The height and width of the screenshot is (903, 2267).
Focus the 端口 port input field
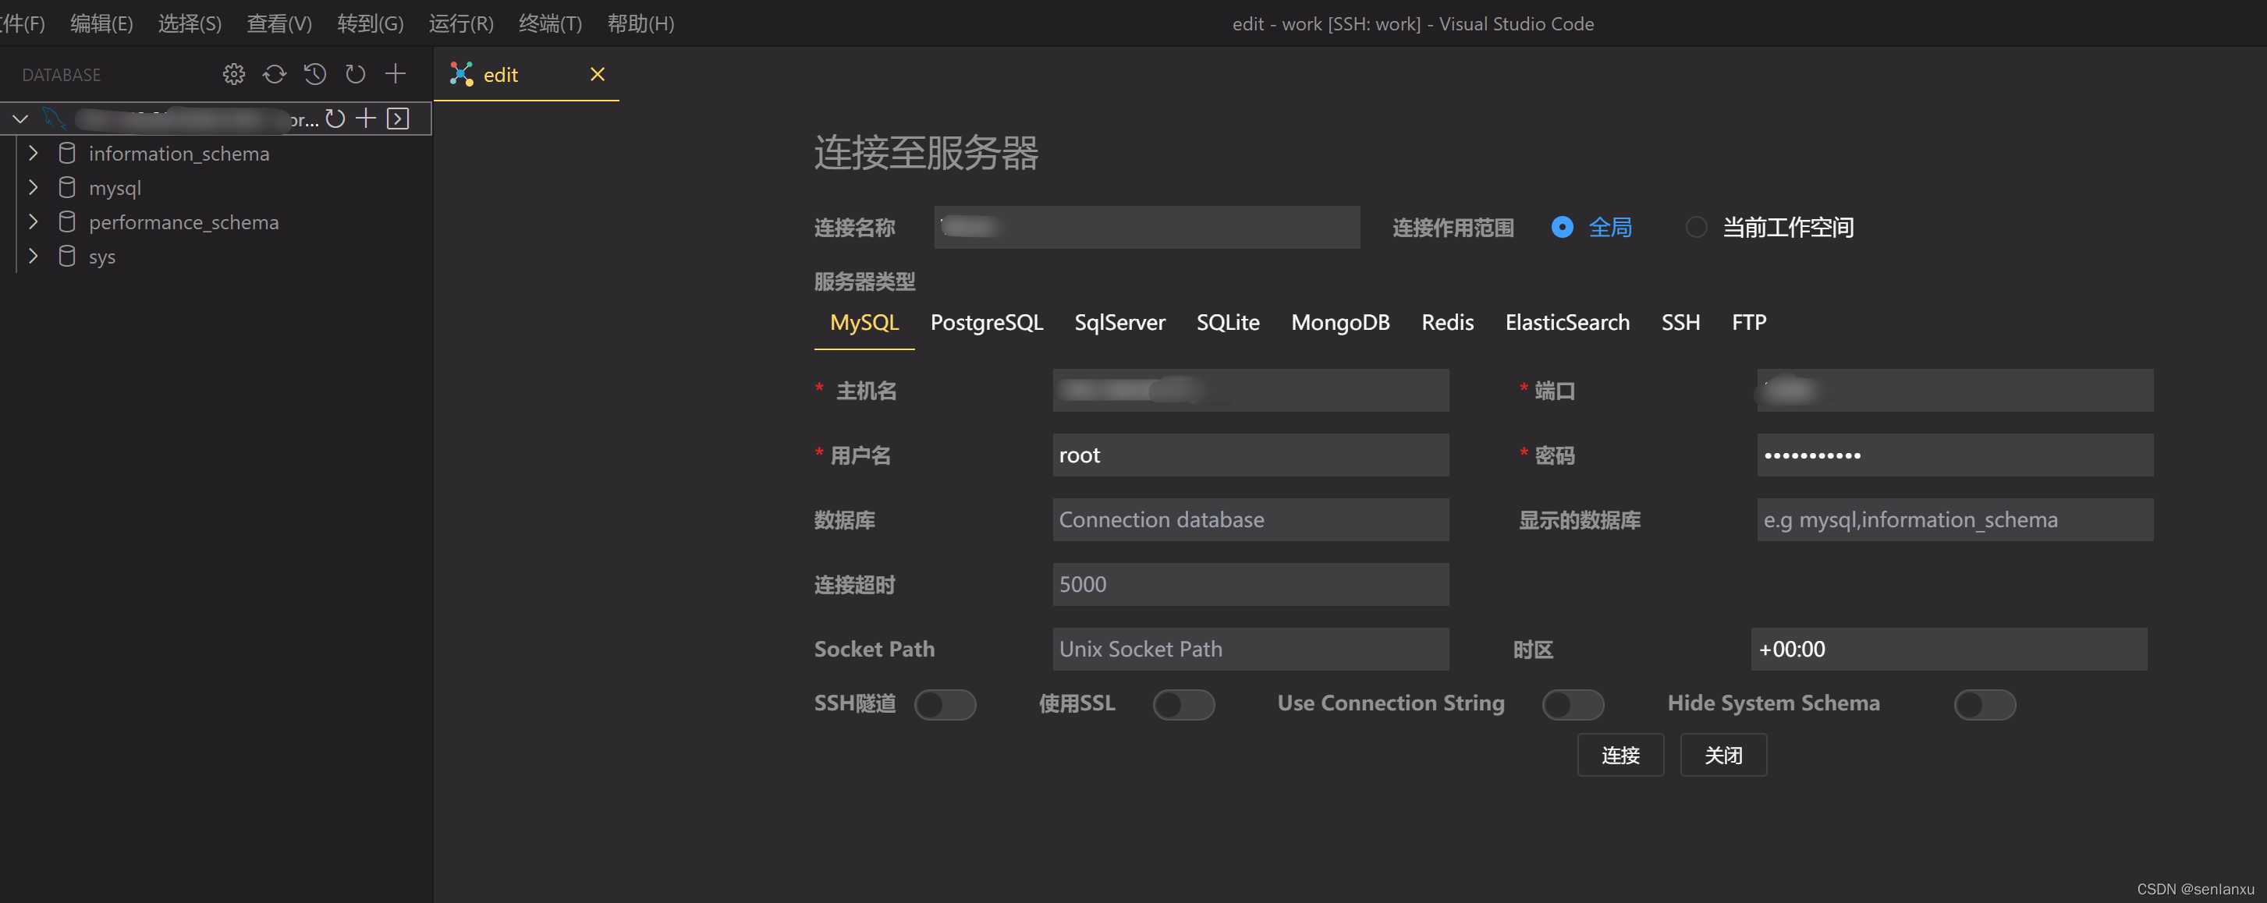click(1955, 391)
